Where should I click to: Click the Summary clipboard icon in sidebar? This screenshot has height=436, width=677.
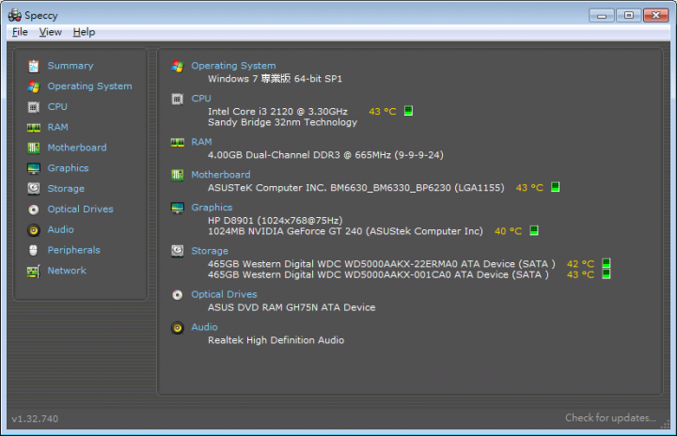tap(34, 66)
